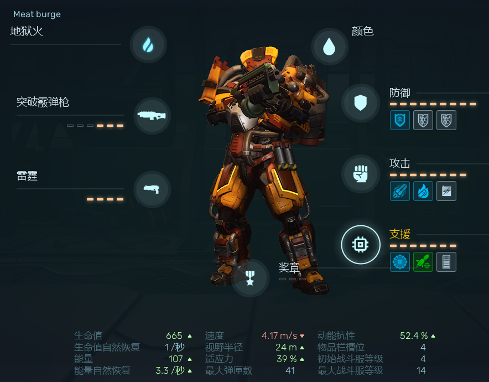The image size is (489, 382).
Task: Pick the green rocket support skill
Action: 423,262
